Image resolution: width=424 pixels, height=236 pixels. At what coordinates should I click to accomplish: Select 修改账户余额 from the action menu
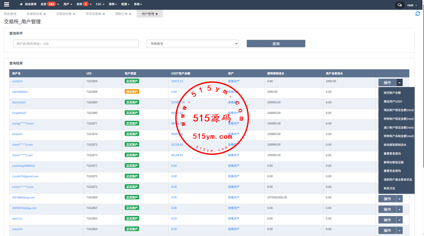[x=392, y=93]
